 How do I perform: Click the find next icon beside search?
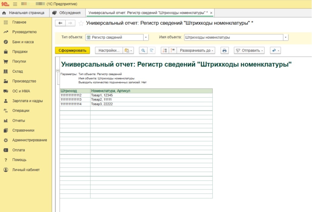pos(151,50)
